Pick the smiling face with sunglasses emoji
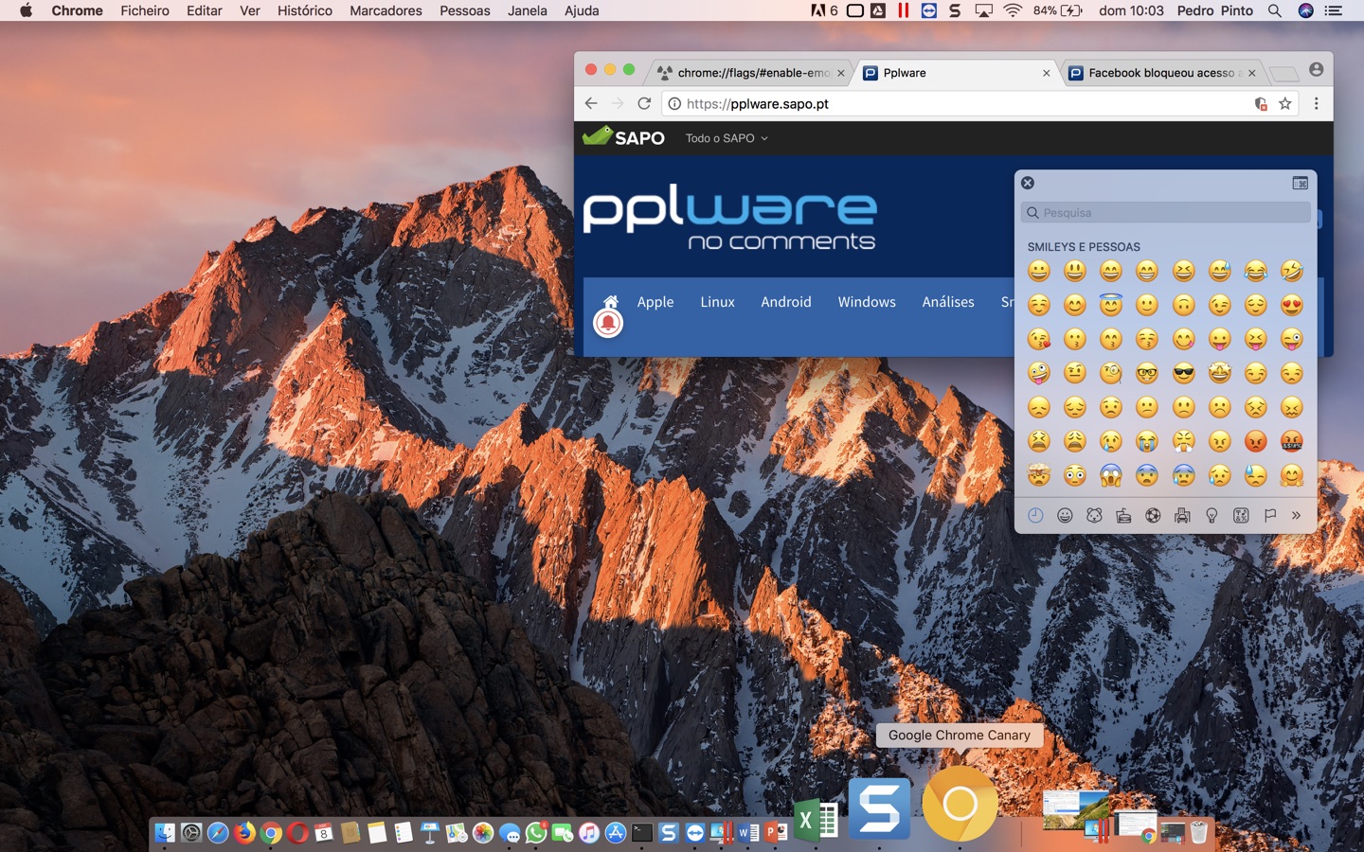Viewport: 1364px width, 852px height. (x=1183, y=373)
